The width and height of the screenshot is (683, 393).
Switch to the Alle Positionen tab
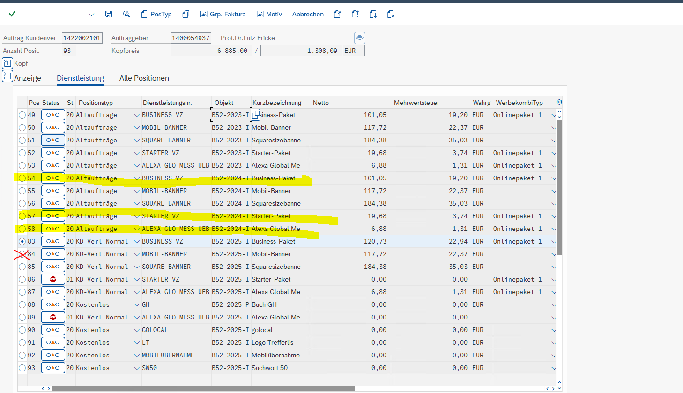pos(144,78)
